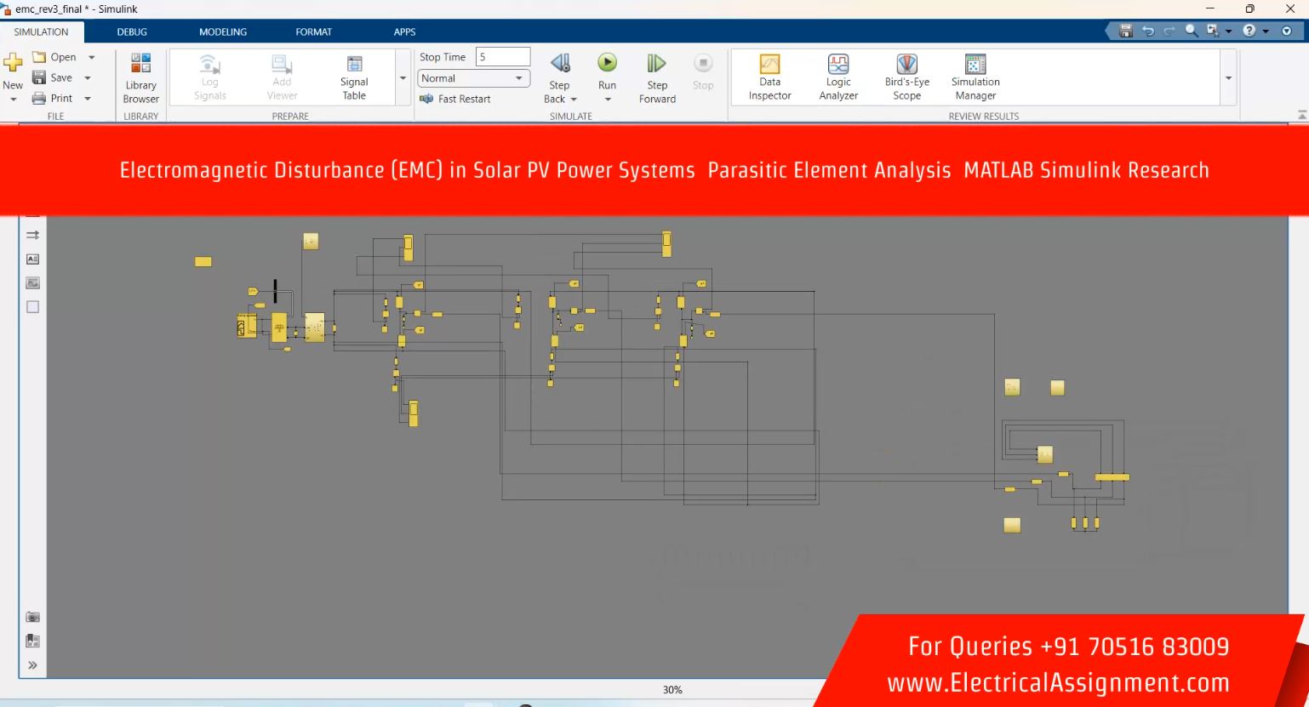Collapse the toolstrip ribbon
1309x707 pixels.
[1301, 115]
